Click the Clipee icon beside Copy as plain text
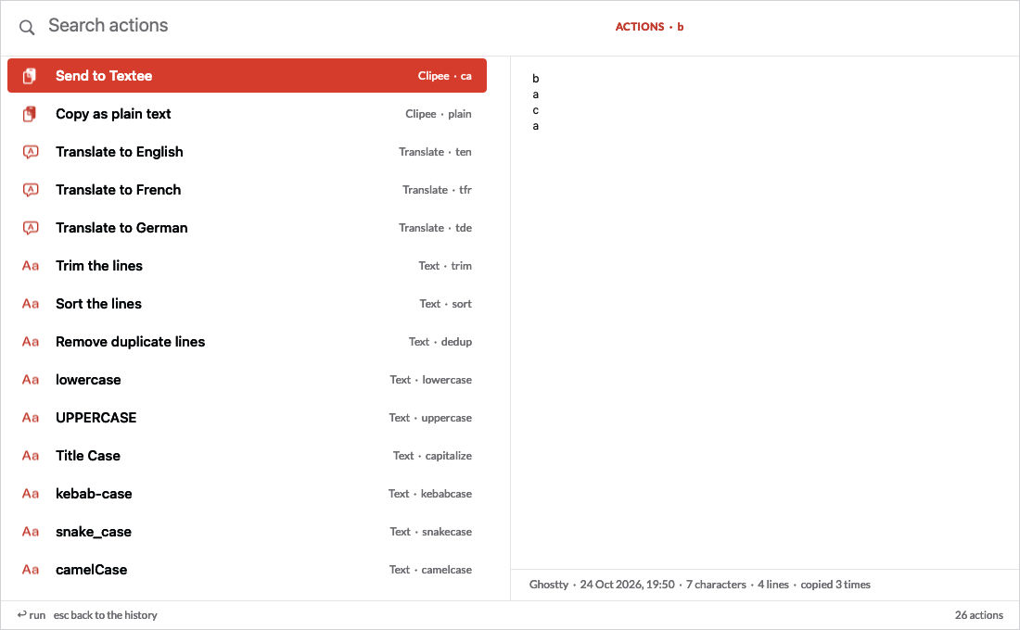Screen dimensions: 1020x630 click(x=30, y=114)
